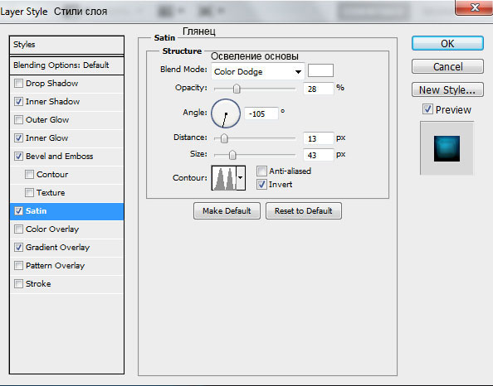Click the Distance value field
Image resolution: width=493 pixels, height=386 pixels.
318,138
